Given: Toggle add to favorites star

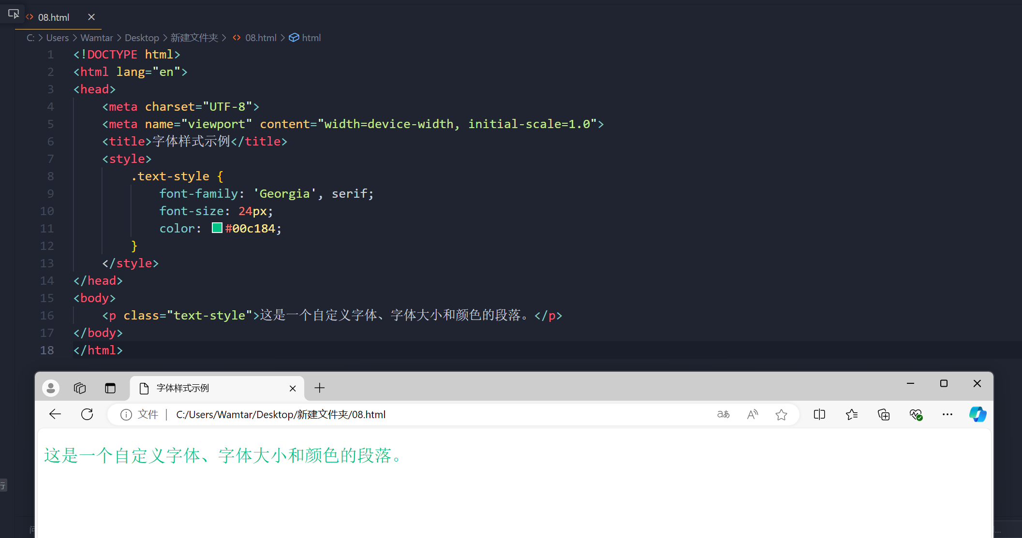Looking at the screenshot, I should click(782, 414).
